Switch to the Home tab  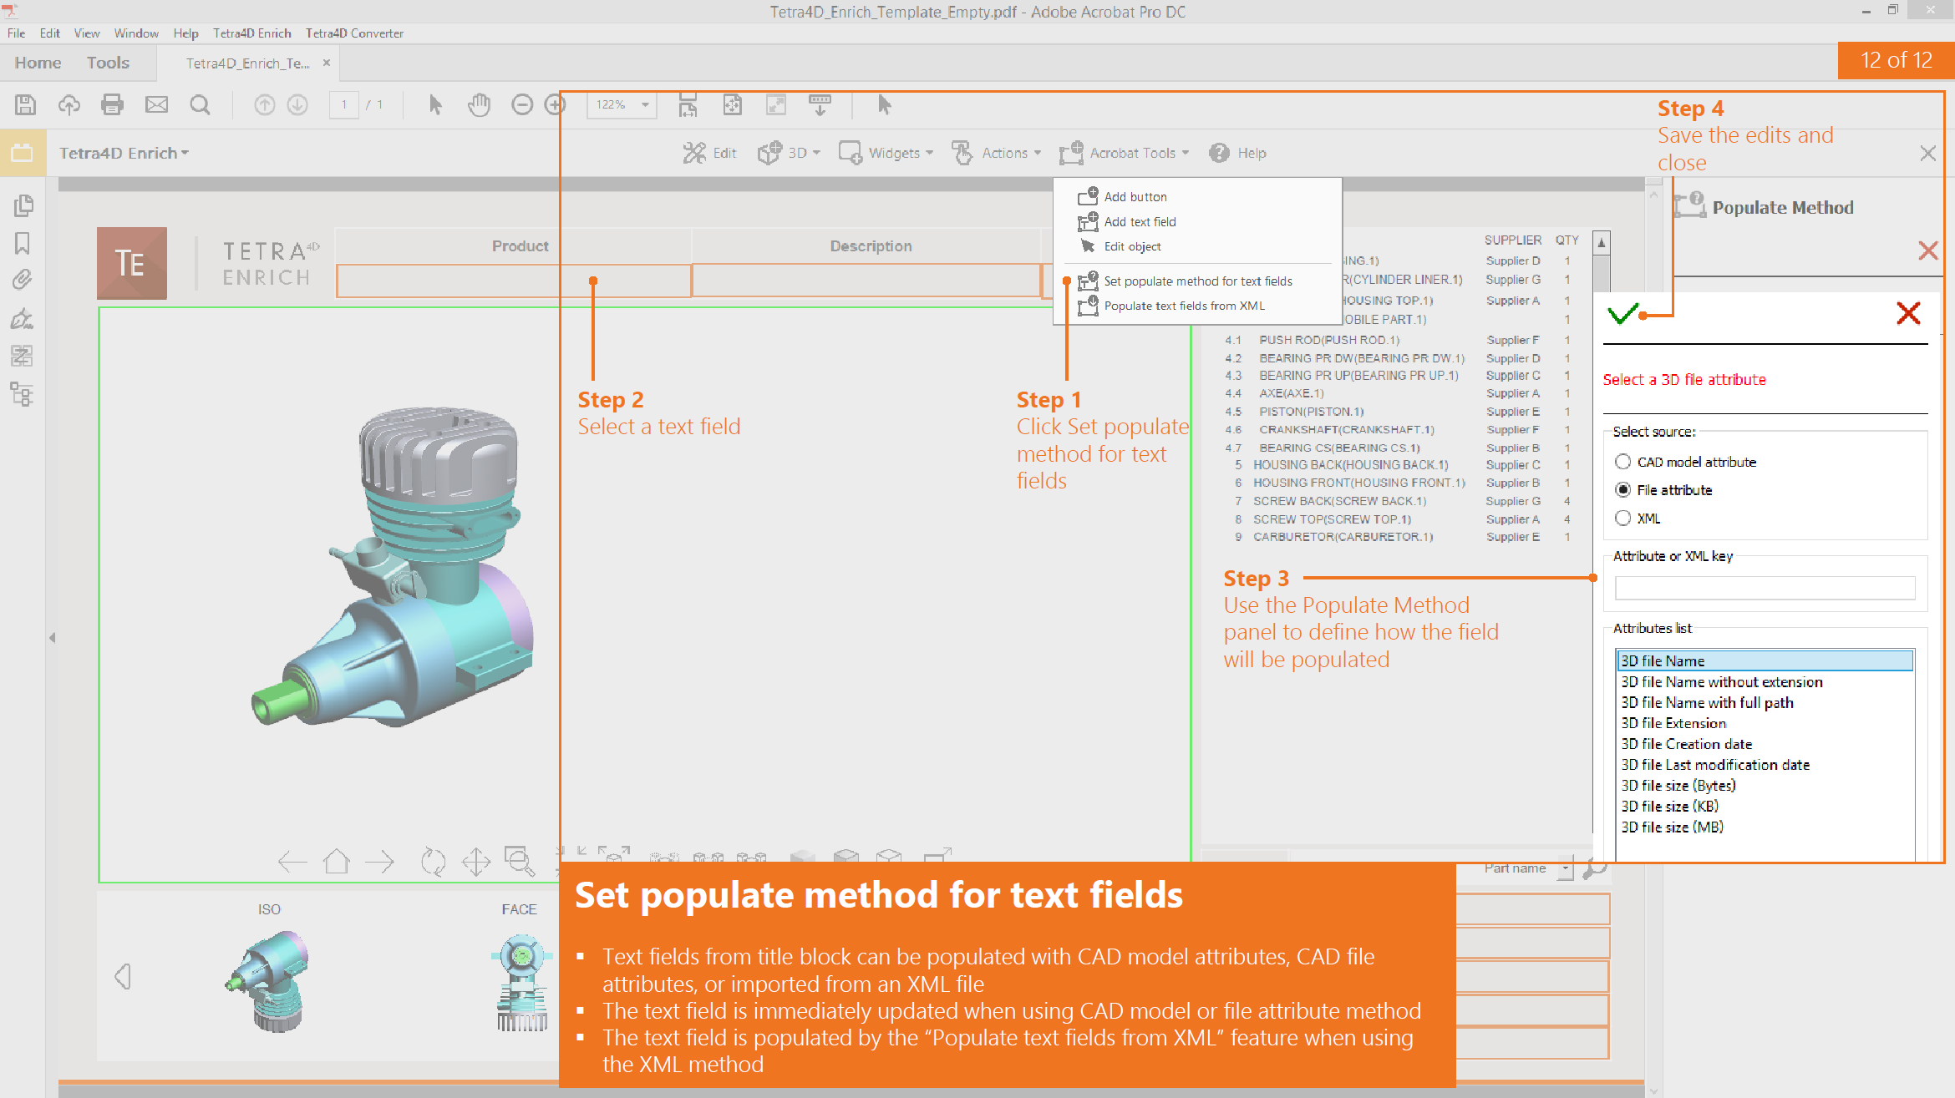(x=38, y=63)
